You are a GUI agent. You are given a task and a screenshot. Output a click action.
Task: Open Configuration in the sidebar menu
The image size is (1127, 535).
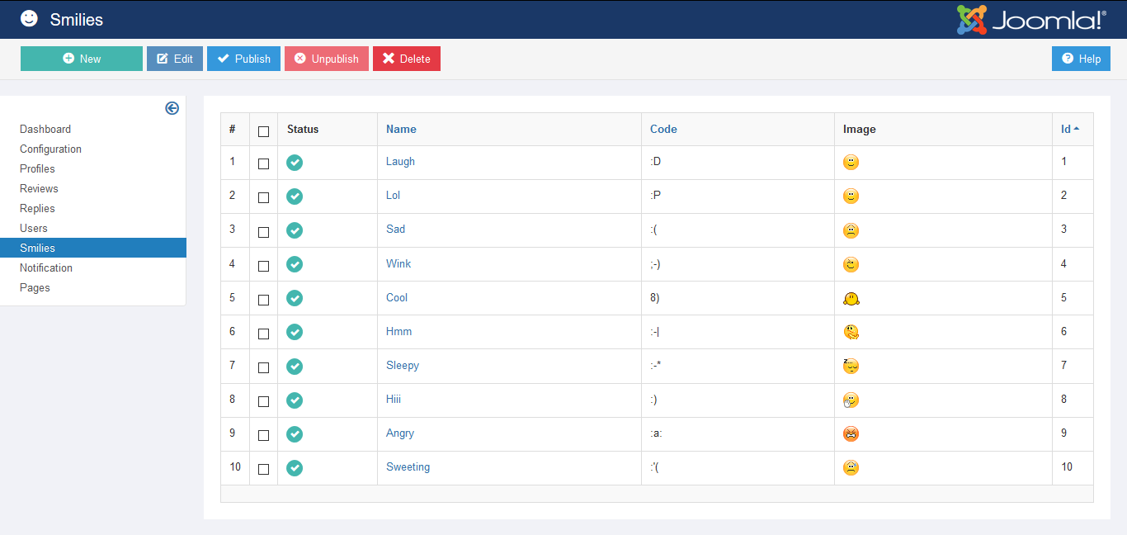tap(50, 149)
